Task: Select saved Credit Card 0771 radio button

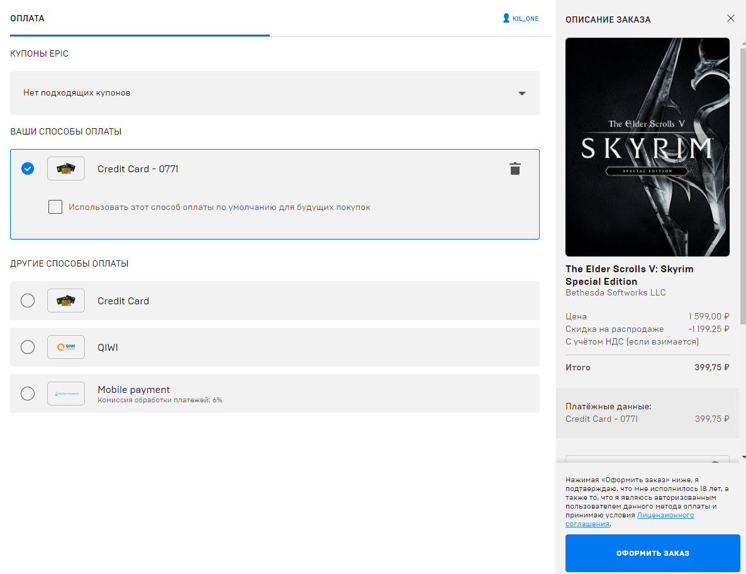Action: click(x=28, y=168)
